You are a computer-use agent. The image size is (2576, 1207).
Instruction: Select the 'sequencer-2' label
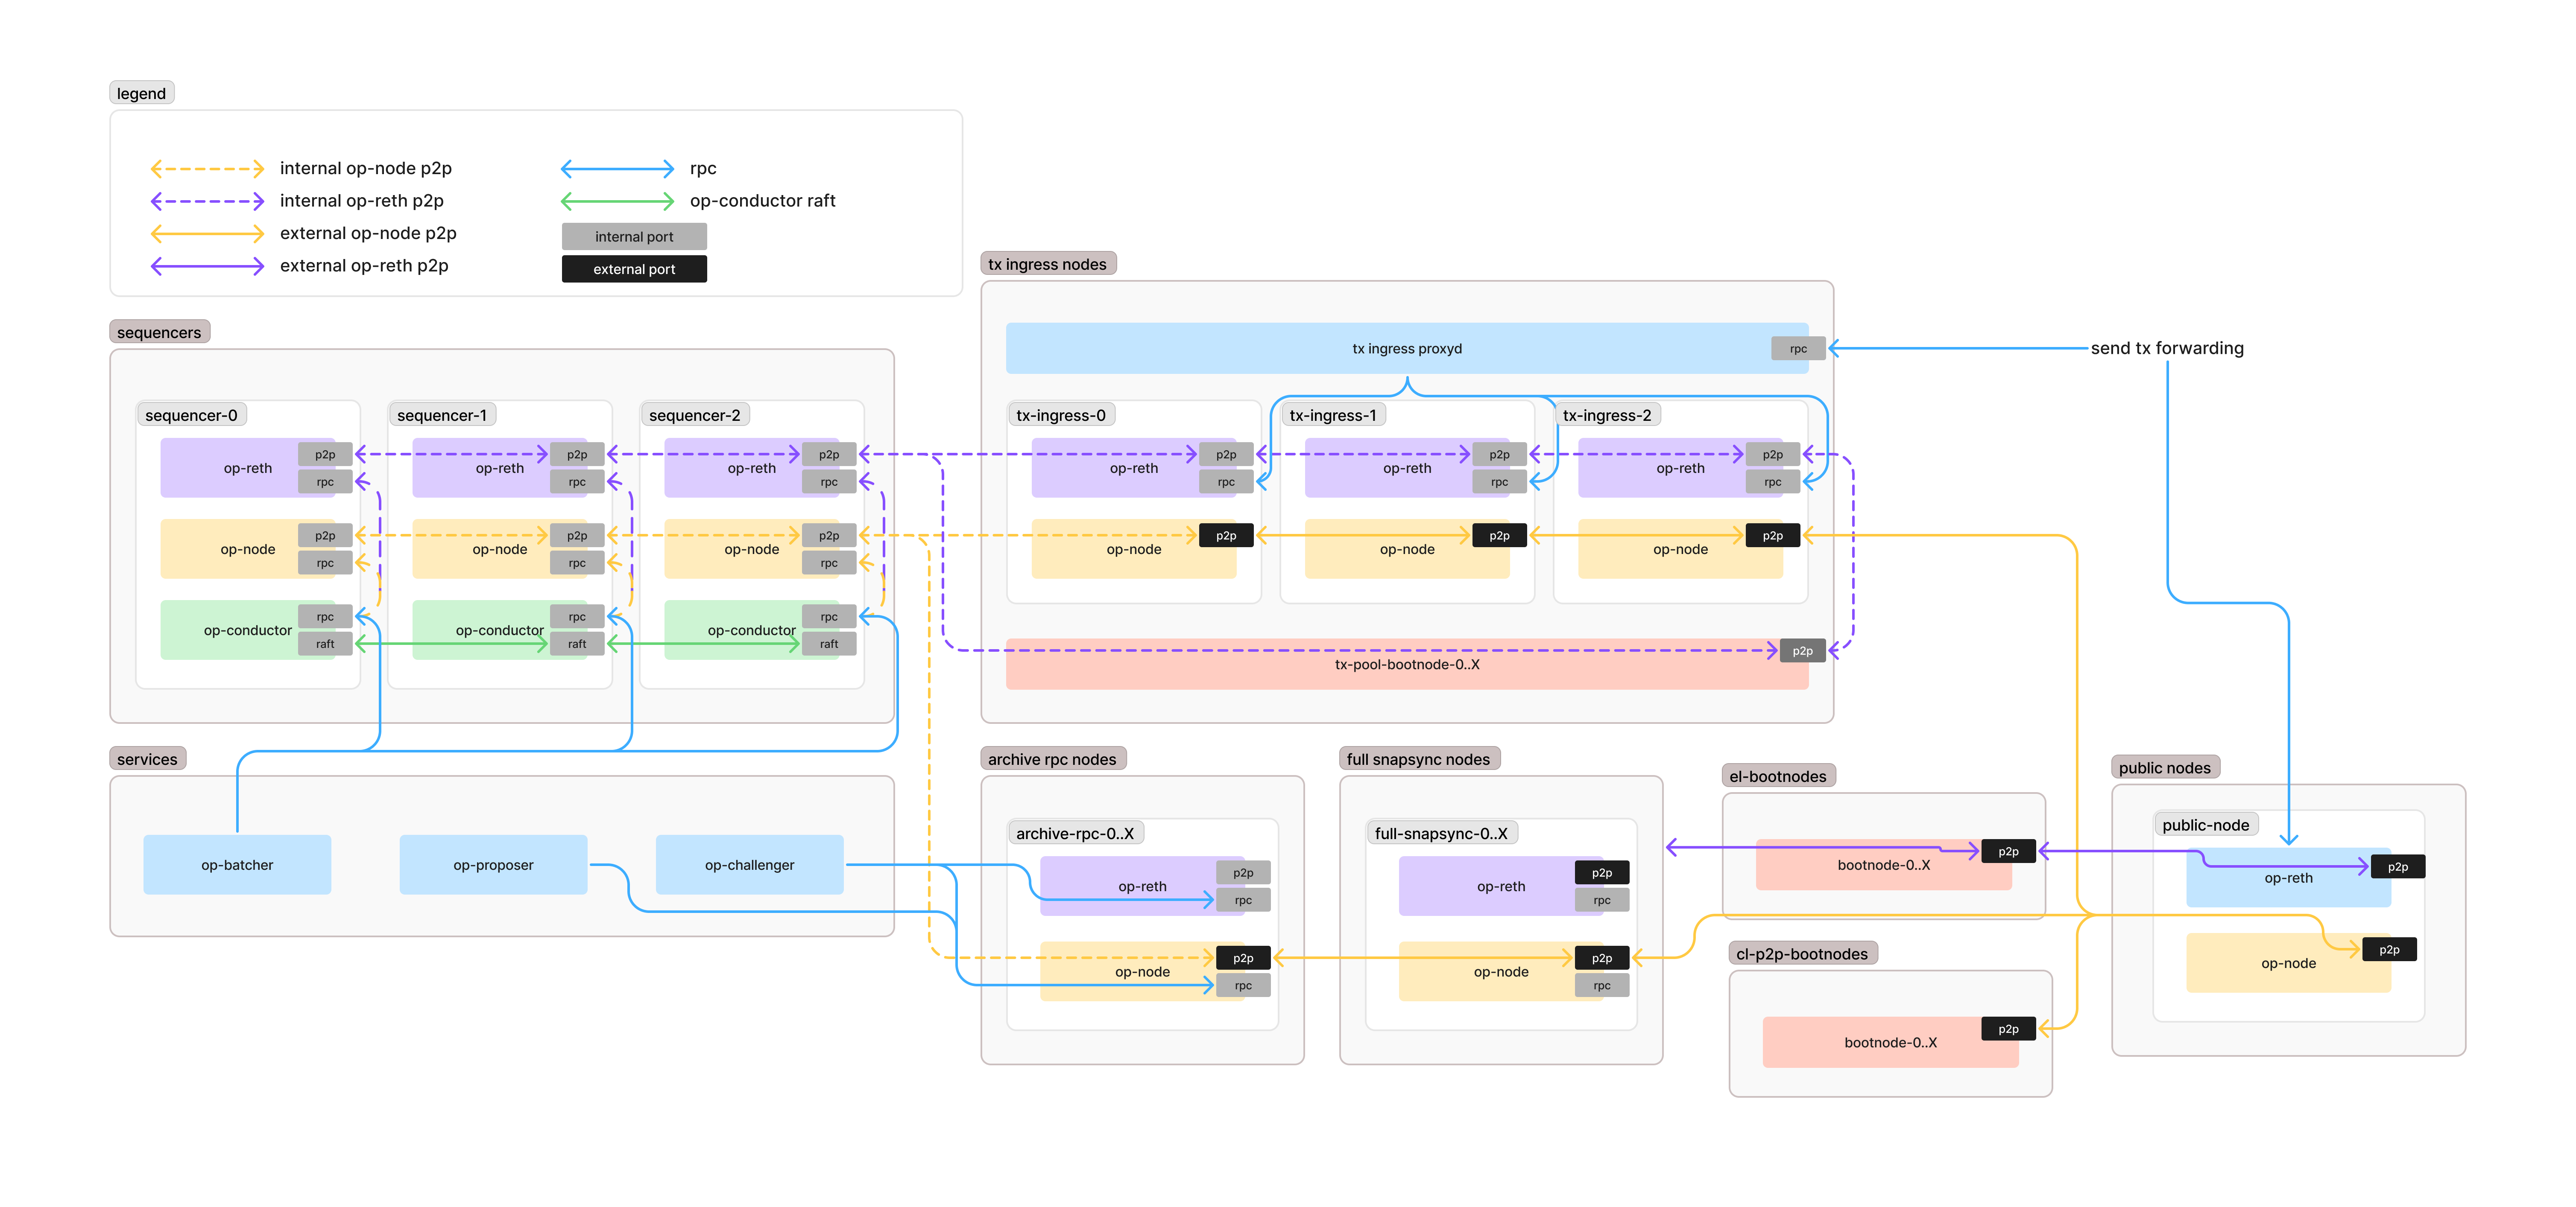(695, 415)
